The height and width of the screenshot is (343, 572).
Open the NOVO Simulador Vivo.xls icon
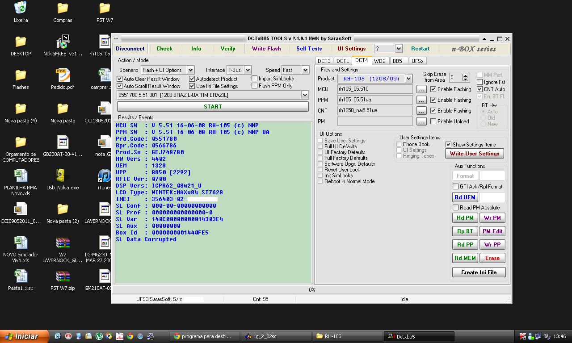point(21,243)
